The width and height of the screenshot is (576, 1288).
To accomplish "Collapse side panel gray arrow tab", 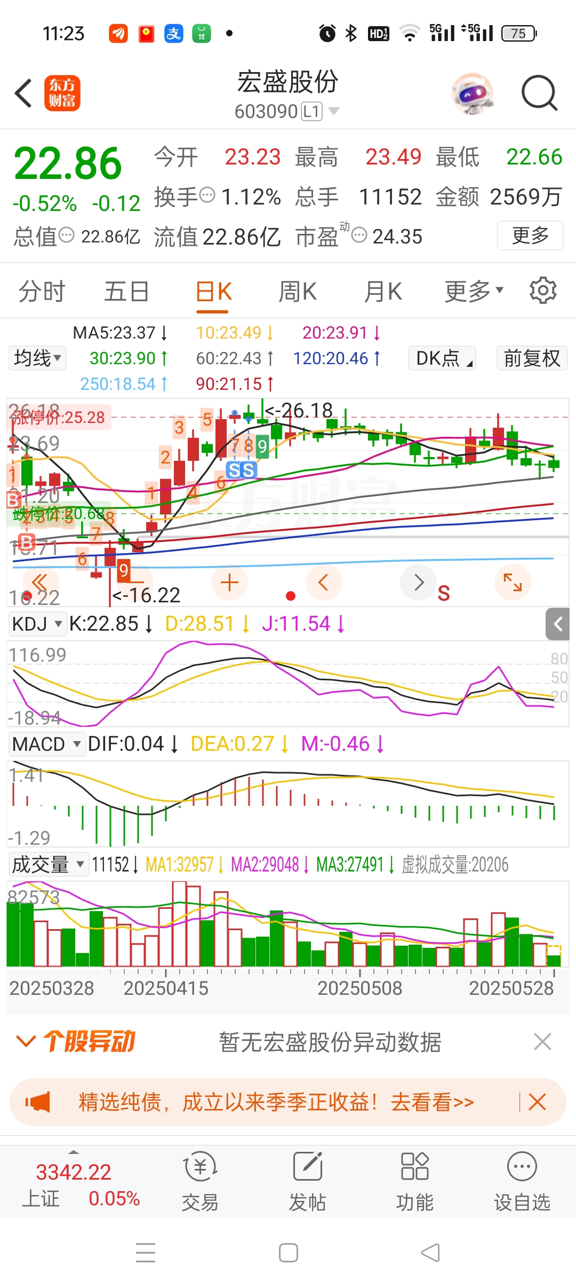I will point(558,624).
